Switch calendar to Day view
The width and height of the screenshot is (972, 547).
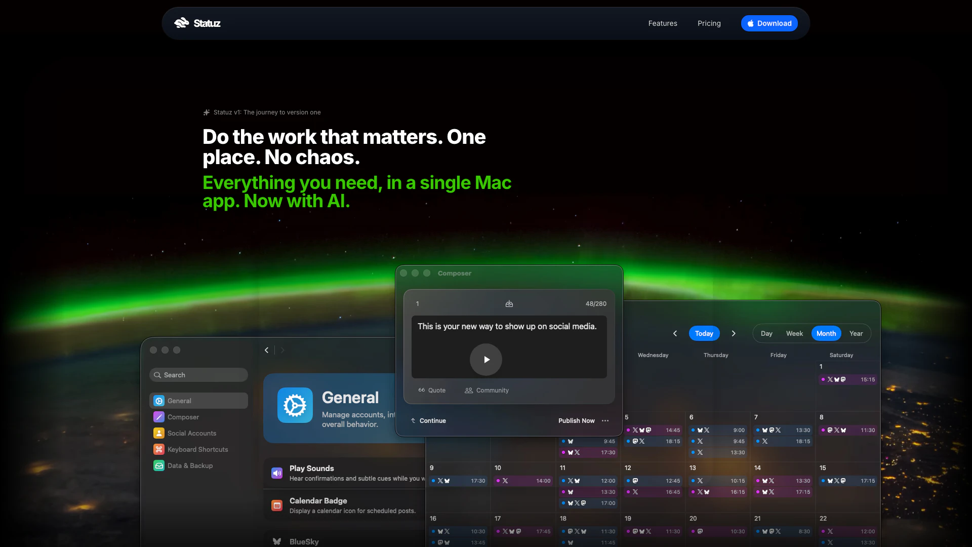[766, 333]
